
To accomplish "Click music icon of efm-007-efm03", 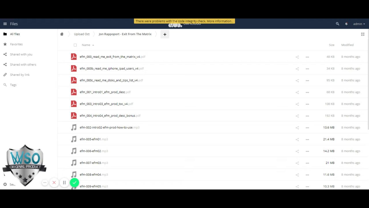I will point(74,163).
